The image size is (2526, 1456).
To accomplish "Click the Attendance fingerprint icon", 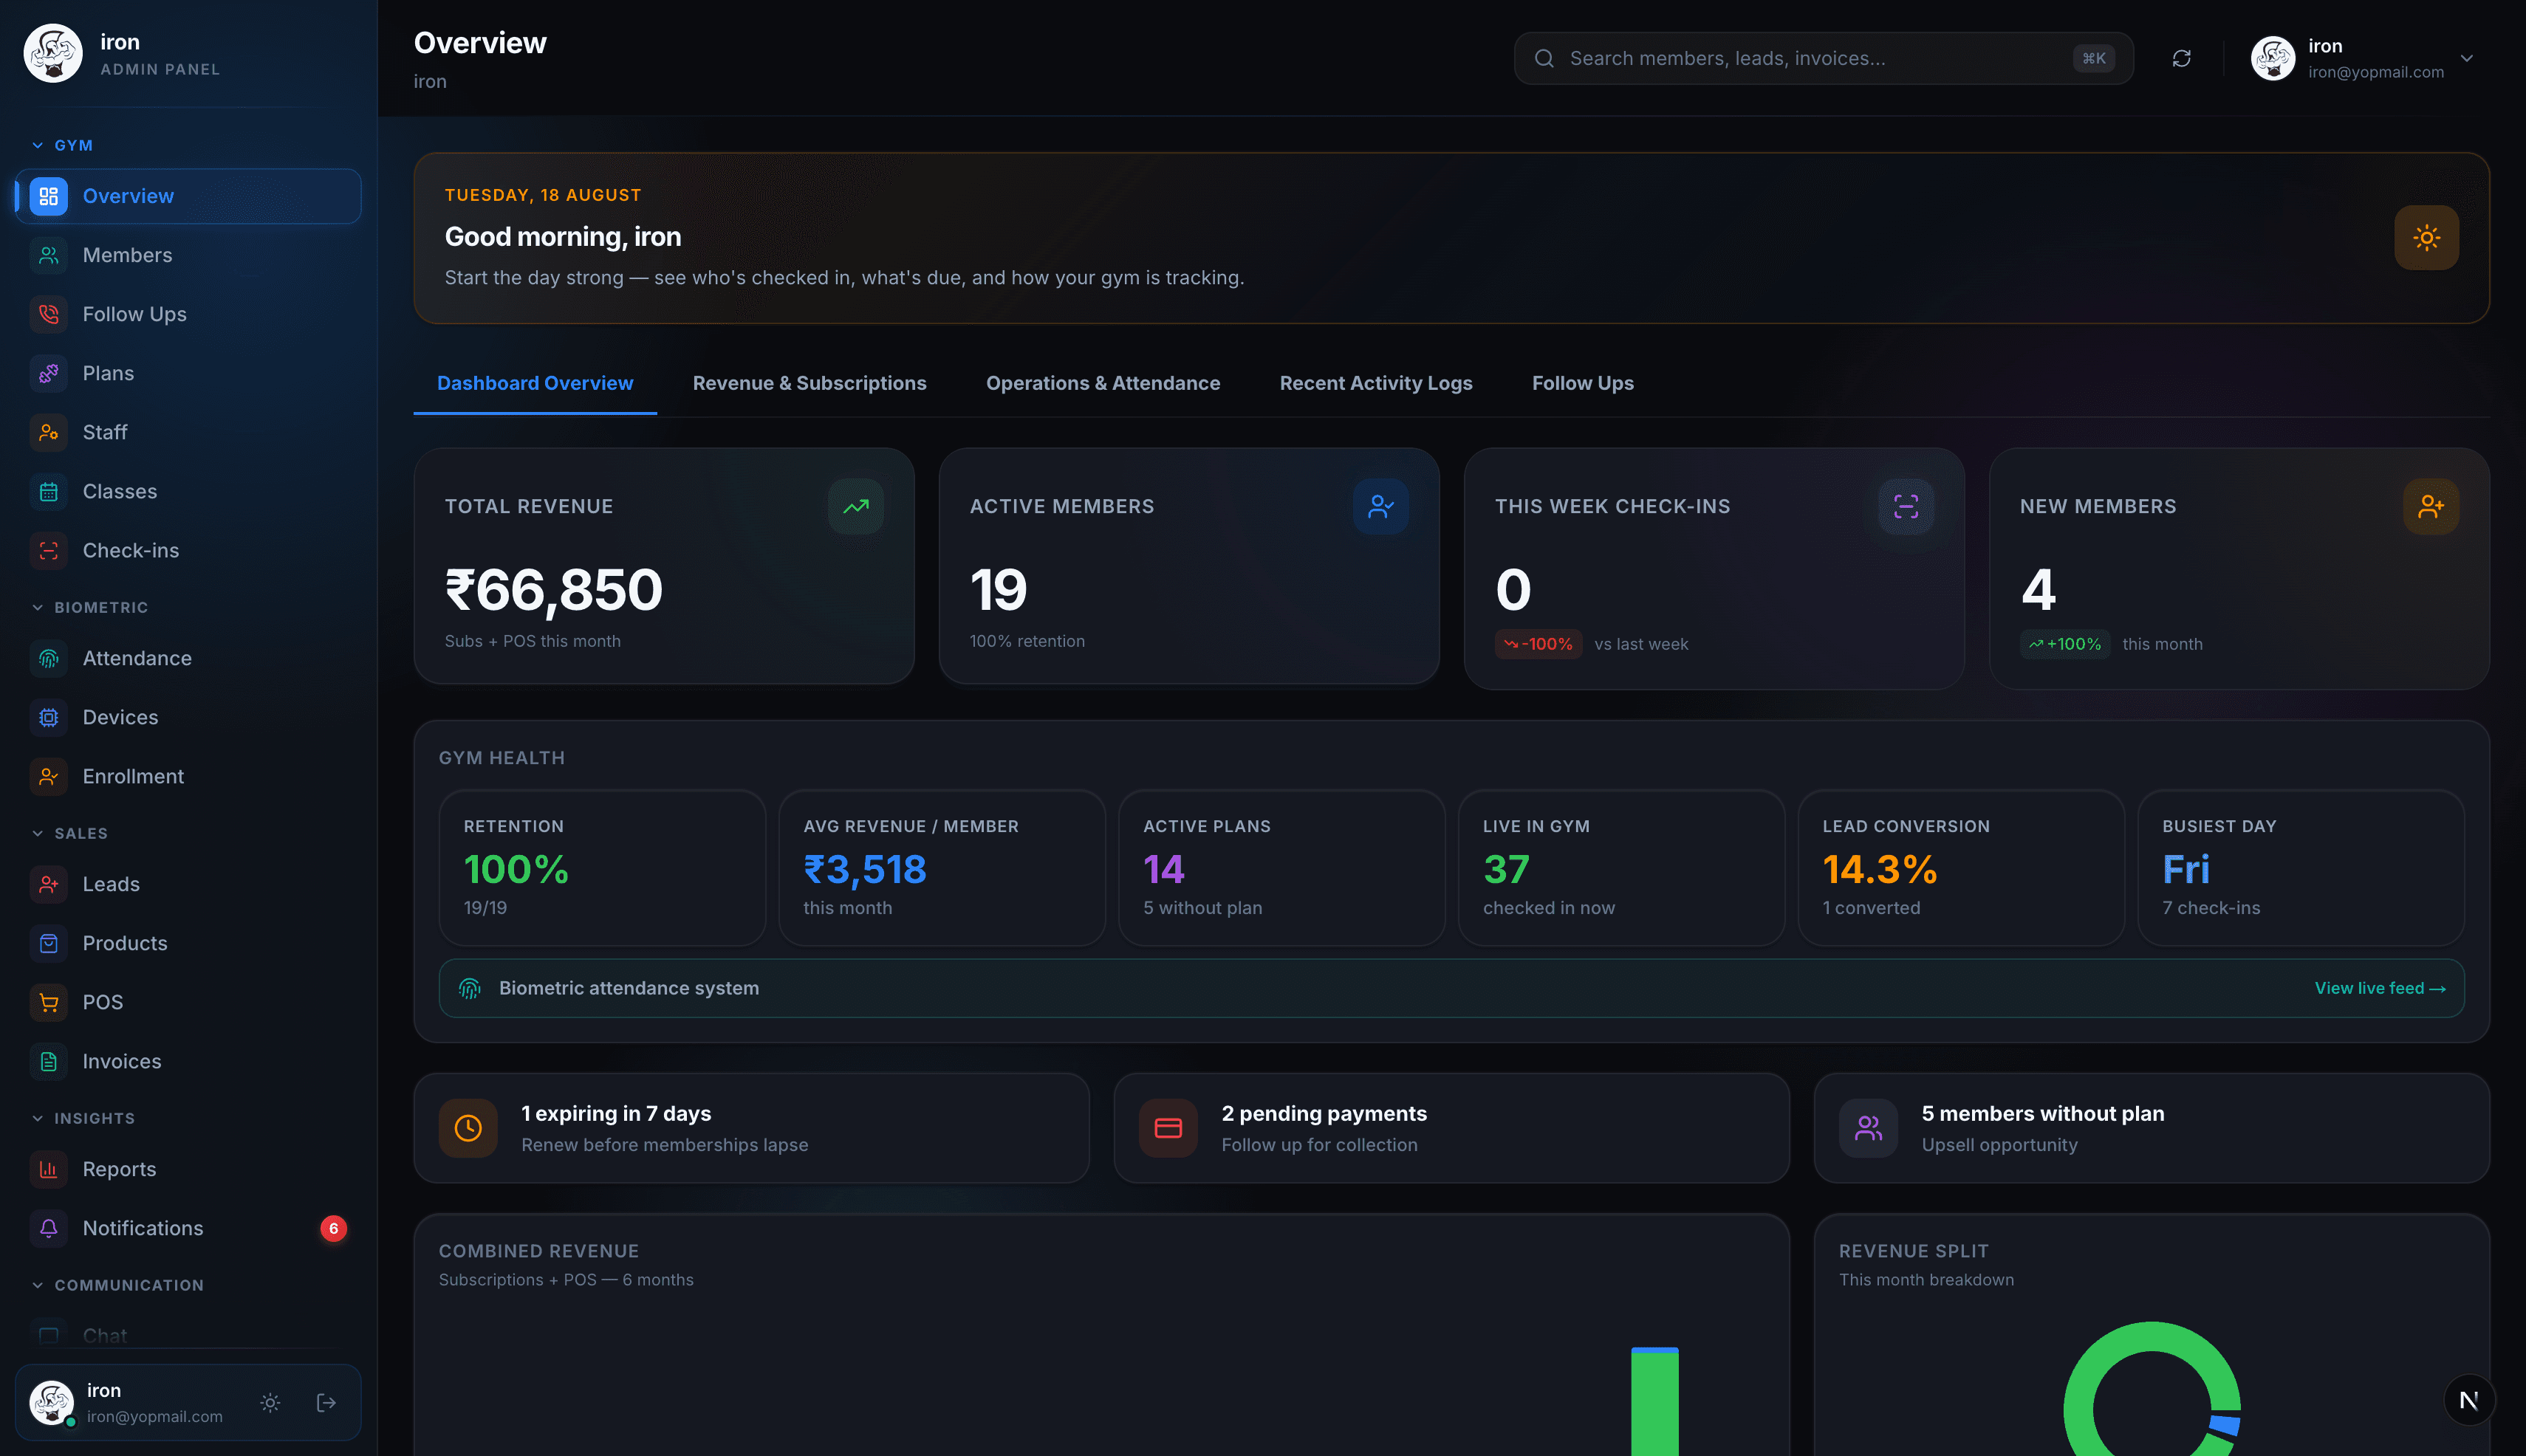I will point(48,658).
